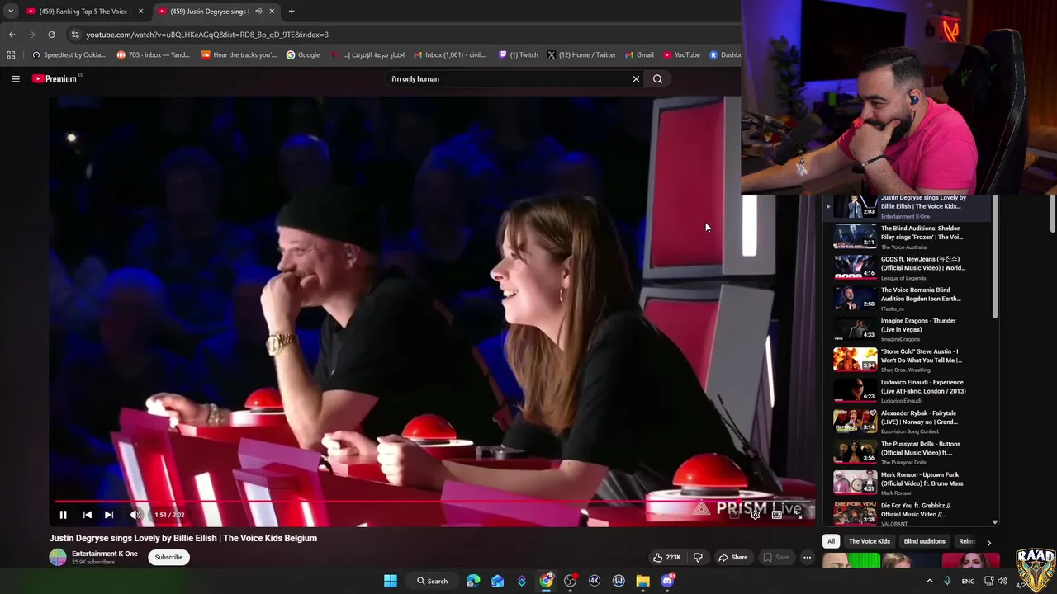Skip to previous video in playlist

point(87,515)
